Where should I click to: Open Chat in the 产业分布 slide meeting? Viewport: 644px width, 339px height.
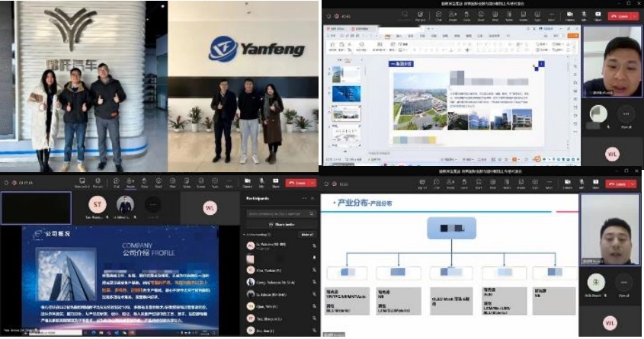[436, 184]
